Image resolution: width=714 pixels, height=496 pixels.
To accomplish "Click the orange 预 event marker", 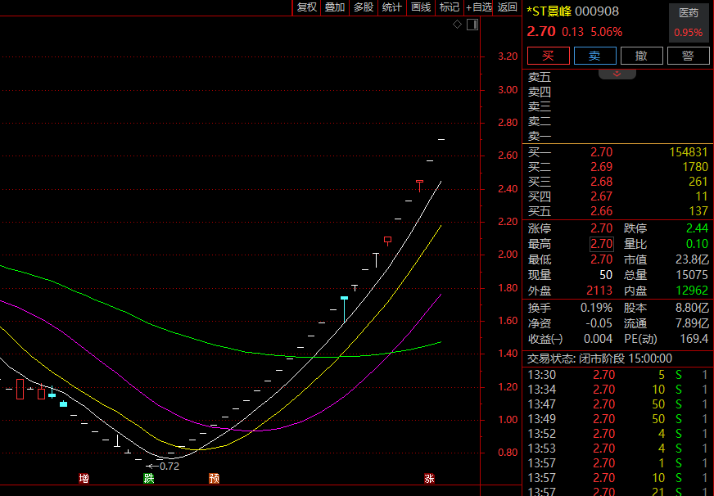I will (x=214, y=478).
